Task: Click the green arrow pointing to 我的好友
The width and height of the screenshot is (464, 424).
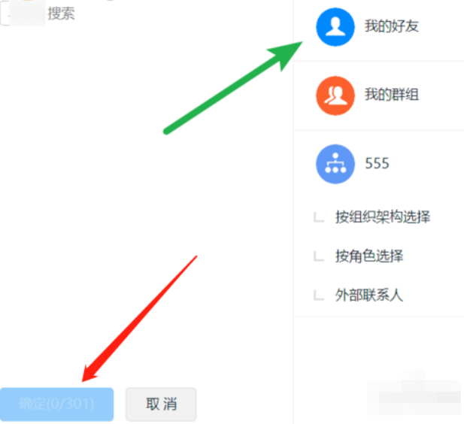Action: pos(233,88)
